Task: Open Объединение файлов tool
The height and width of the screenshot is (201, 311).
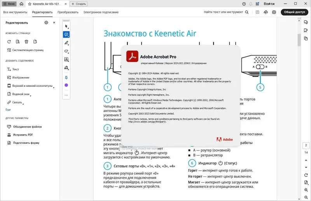Action: click(24, 127)
